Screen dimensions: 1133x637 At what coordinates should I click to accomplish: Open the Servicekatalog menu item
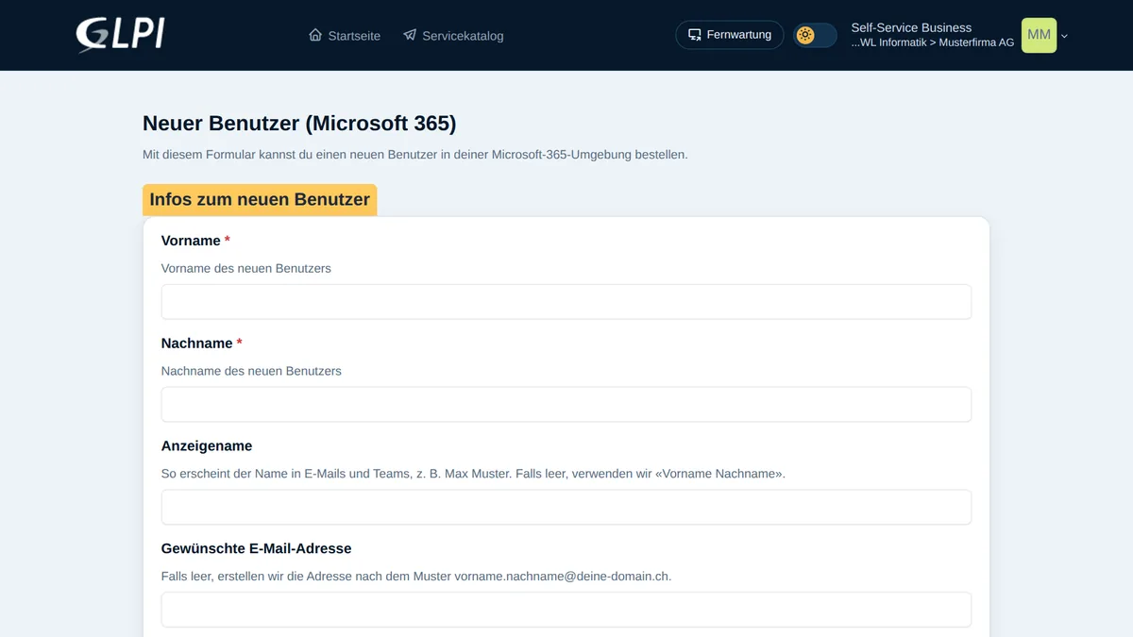click(x=453, y=35)
